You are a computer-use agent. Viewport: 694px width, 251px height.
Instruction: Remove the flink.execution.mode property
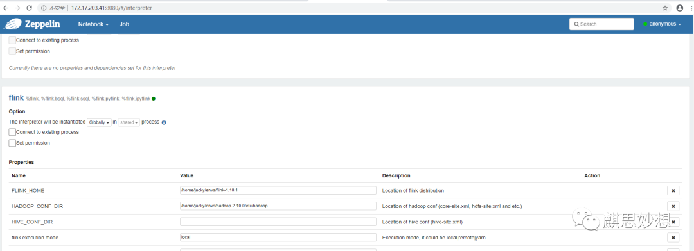[673, 238]
